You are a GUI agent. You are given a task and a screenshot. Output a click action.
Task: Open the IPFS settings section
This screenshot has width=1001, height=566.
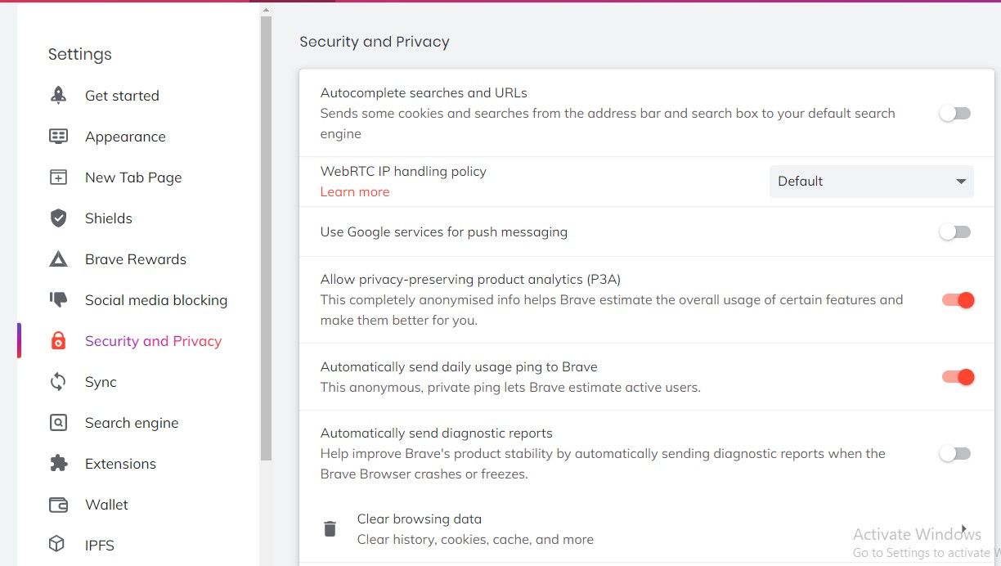(x=100, y=546)
